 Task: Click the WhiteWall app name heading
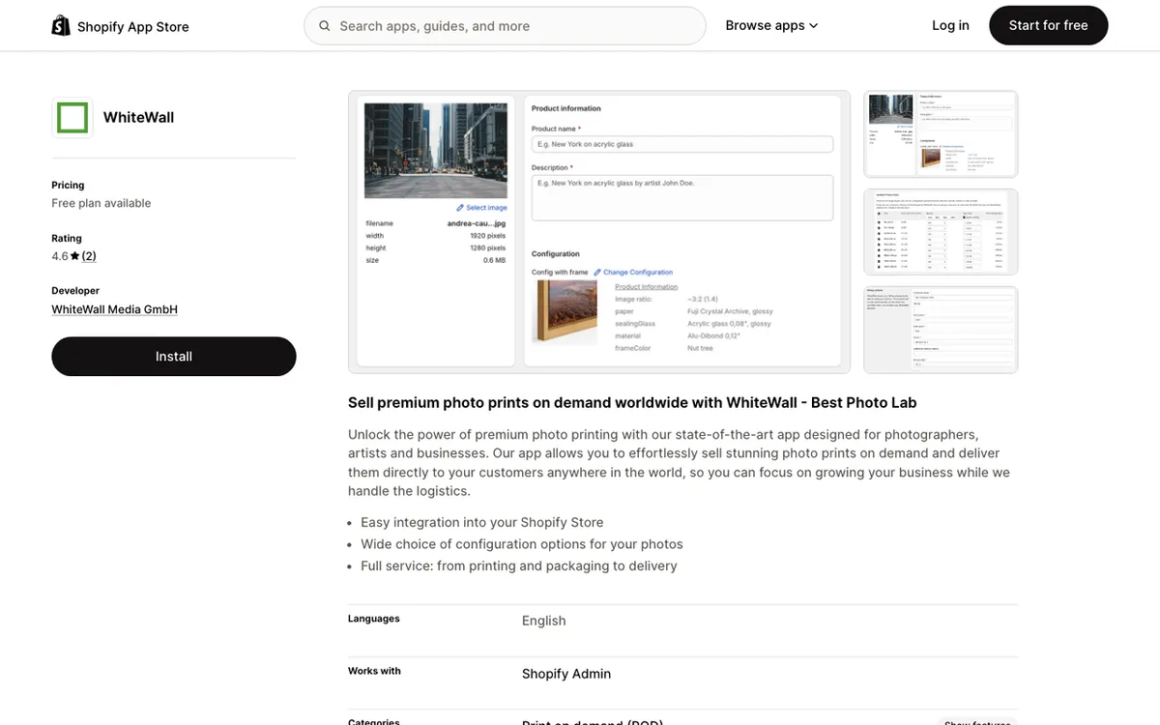coord(138,118)
